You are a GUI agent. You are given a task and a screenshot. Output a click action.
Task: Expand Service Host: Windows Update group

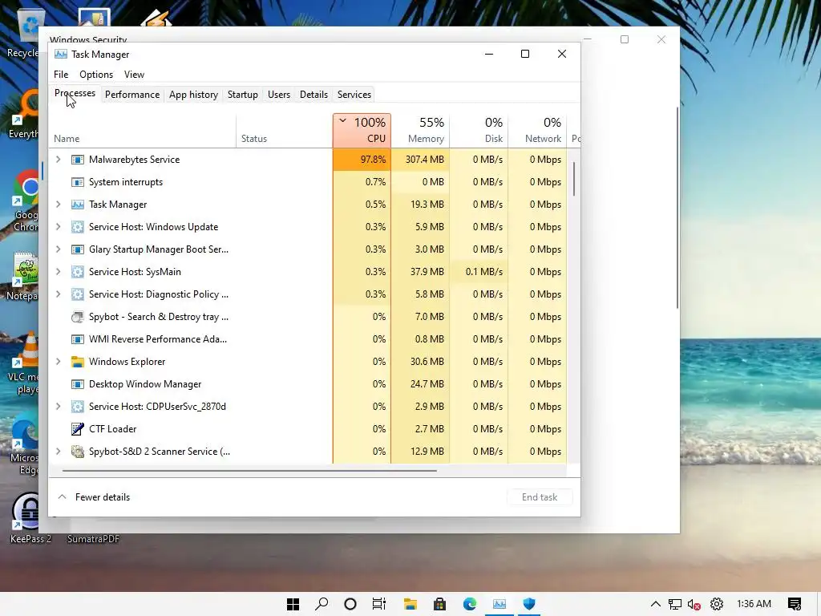58,227
